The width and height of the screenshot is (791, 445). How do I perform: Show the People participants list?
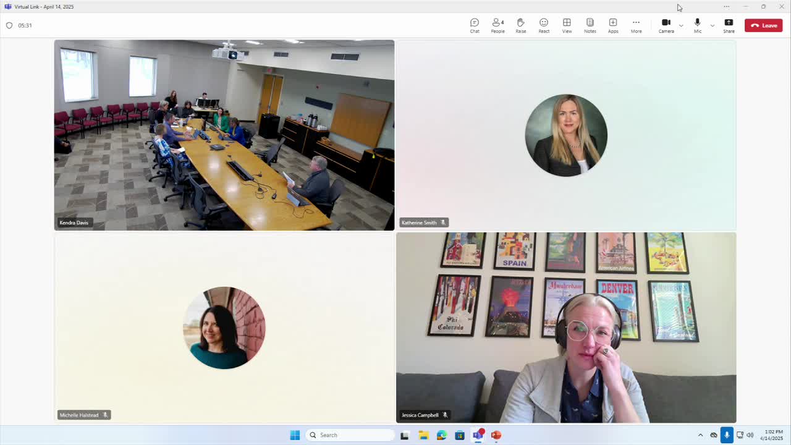tap(497, 25)
